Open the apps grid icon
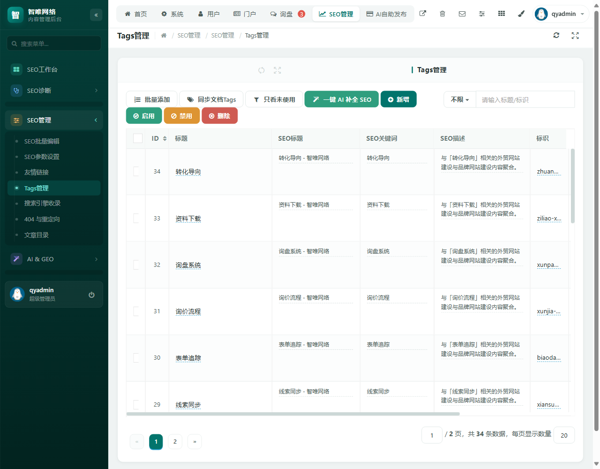The height and width of the screenshot is (469, 600). 502,14
